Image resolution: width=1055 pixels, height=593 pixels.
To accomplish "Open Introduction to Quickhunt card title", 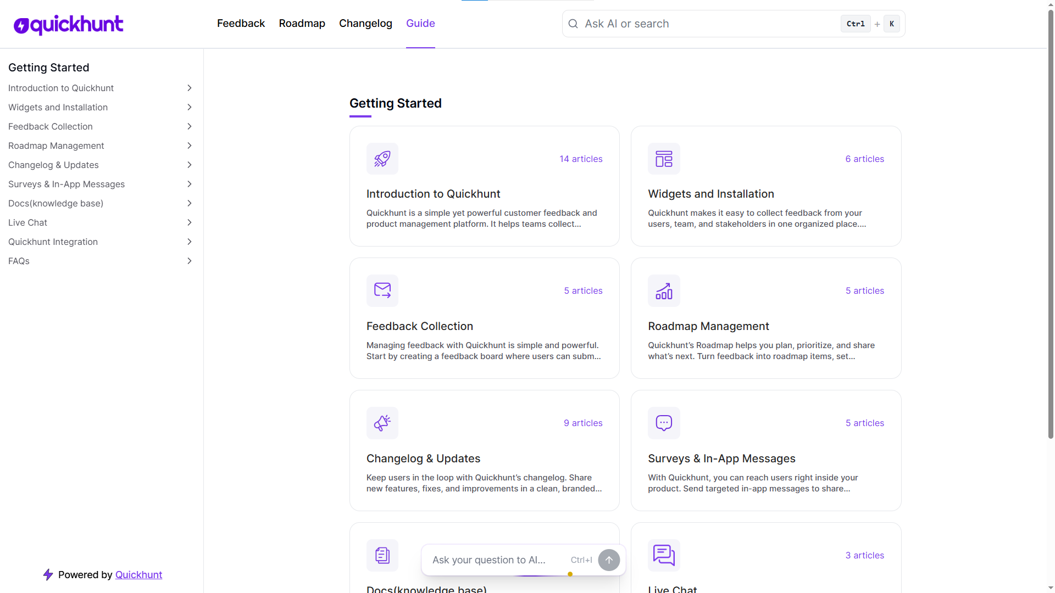I will coord(433,194).
